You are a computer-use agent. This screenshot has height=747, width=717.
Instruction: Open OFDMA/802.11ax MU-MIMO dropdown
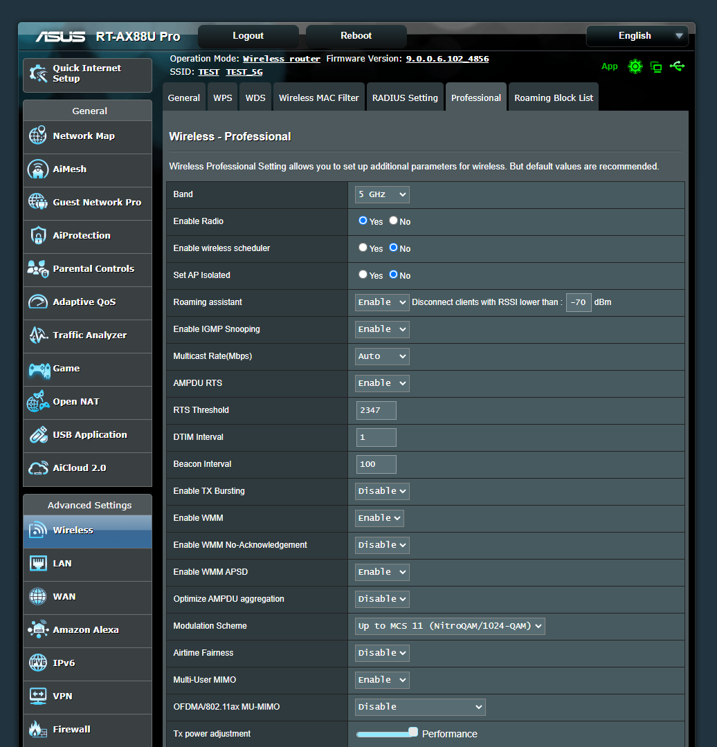tap(420, 707)
